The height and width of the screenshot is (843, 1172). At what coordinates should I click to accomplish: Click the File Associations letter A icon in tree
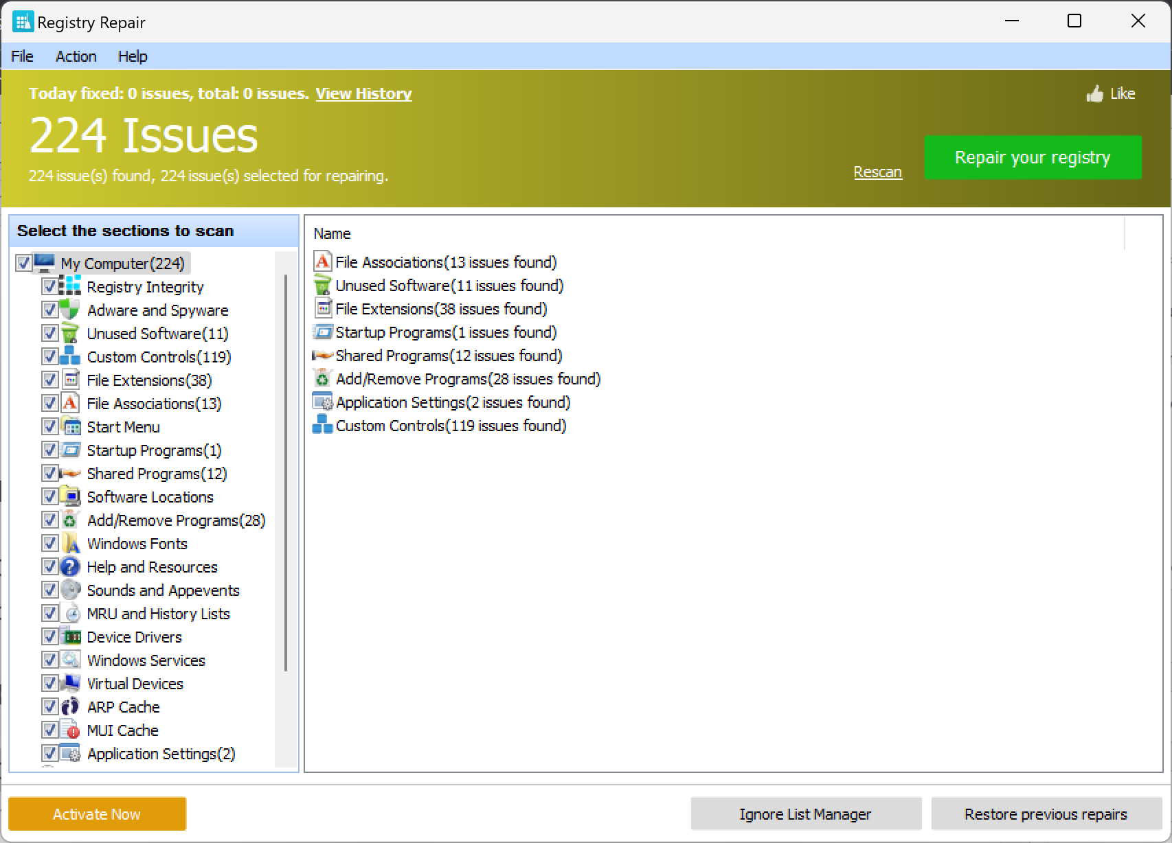[x=69, y=403]
